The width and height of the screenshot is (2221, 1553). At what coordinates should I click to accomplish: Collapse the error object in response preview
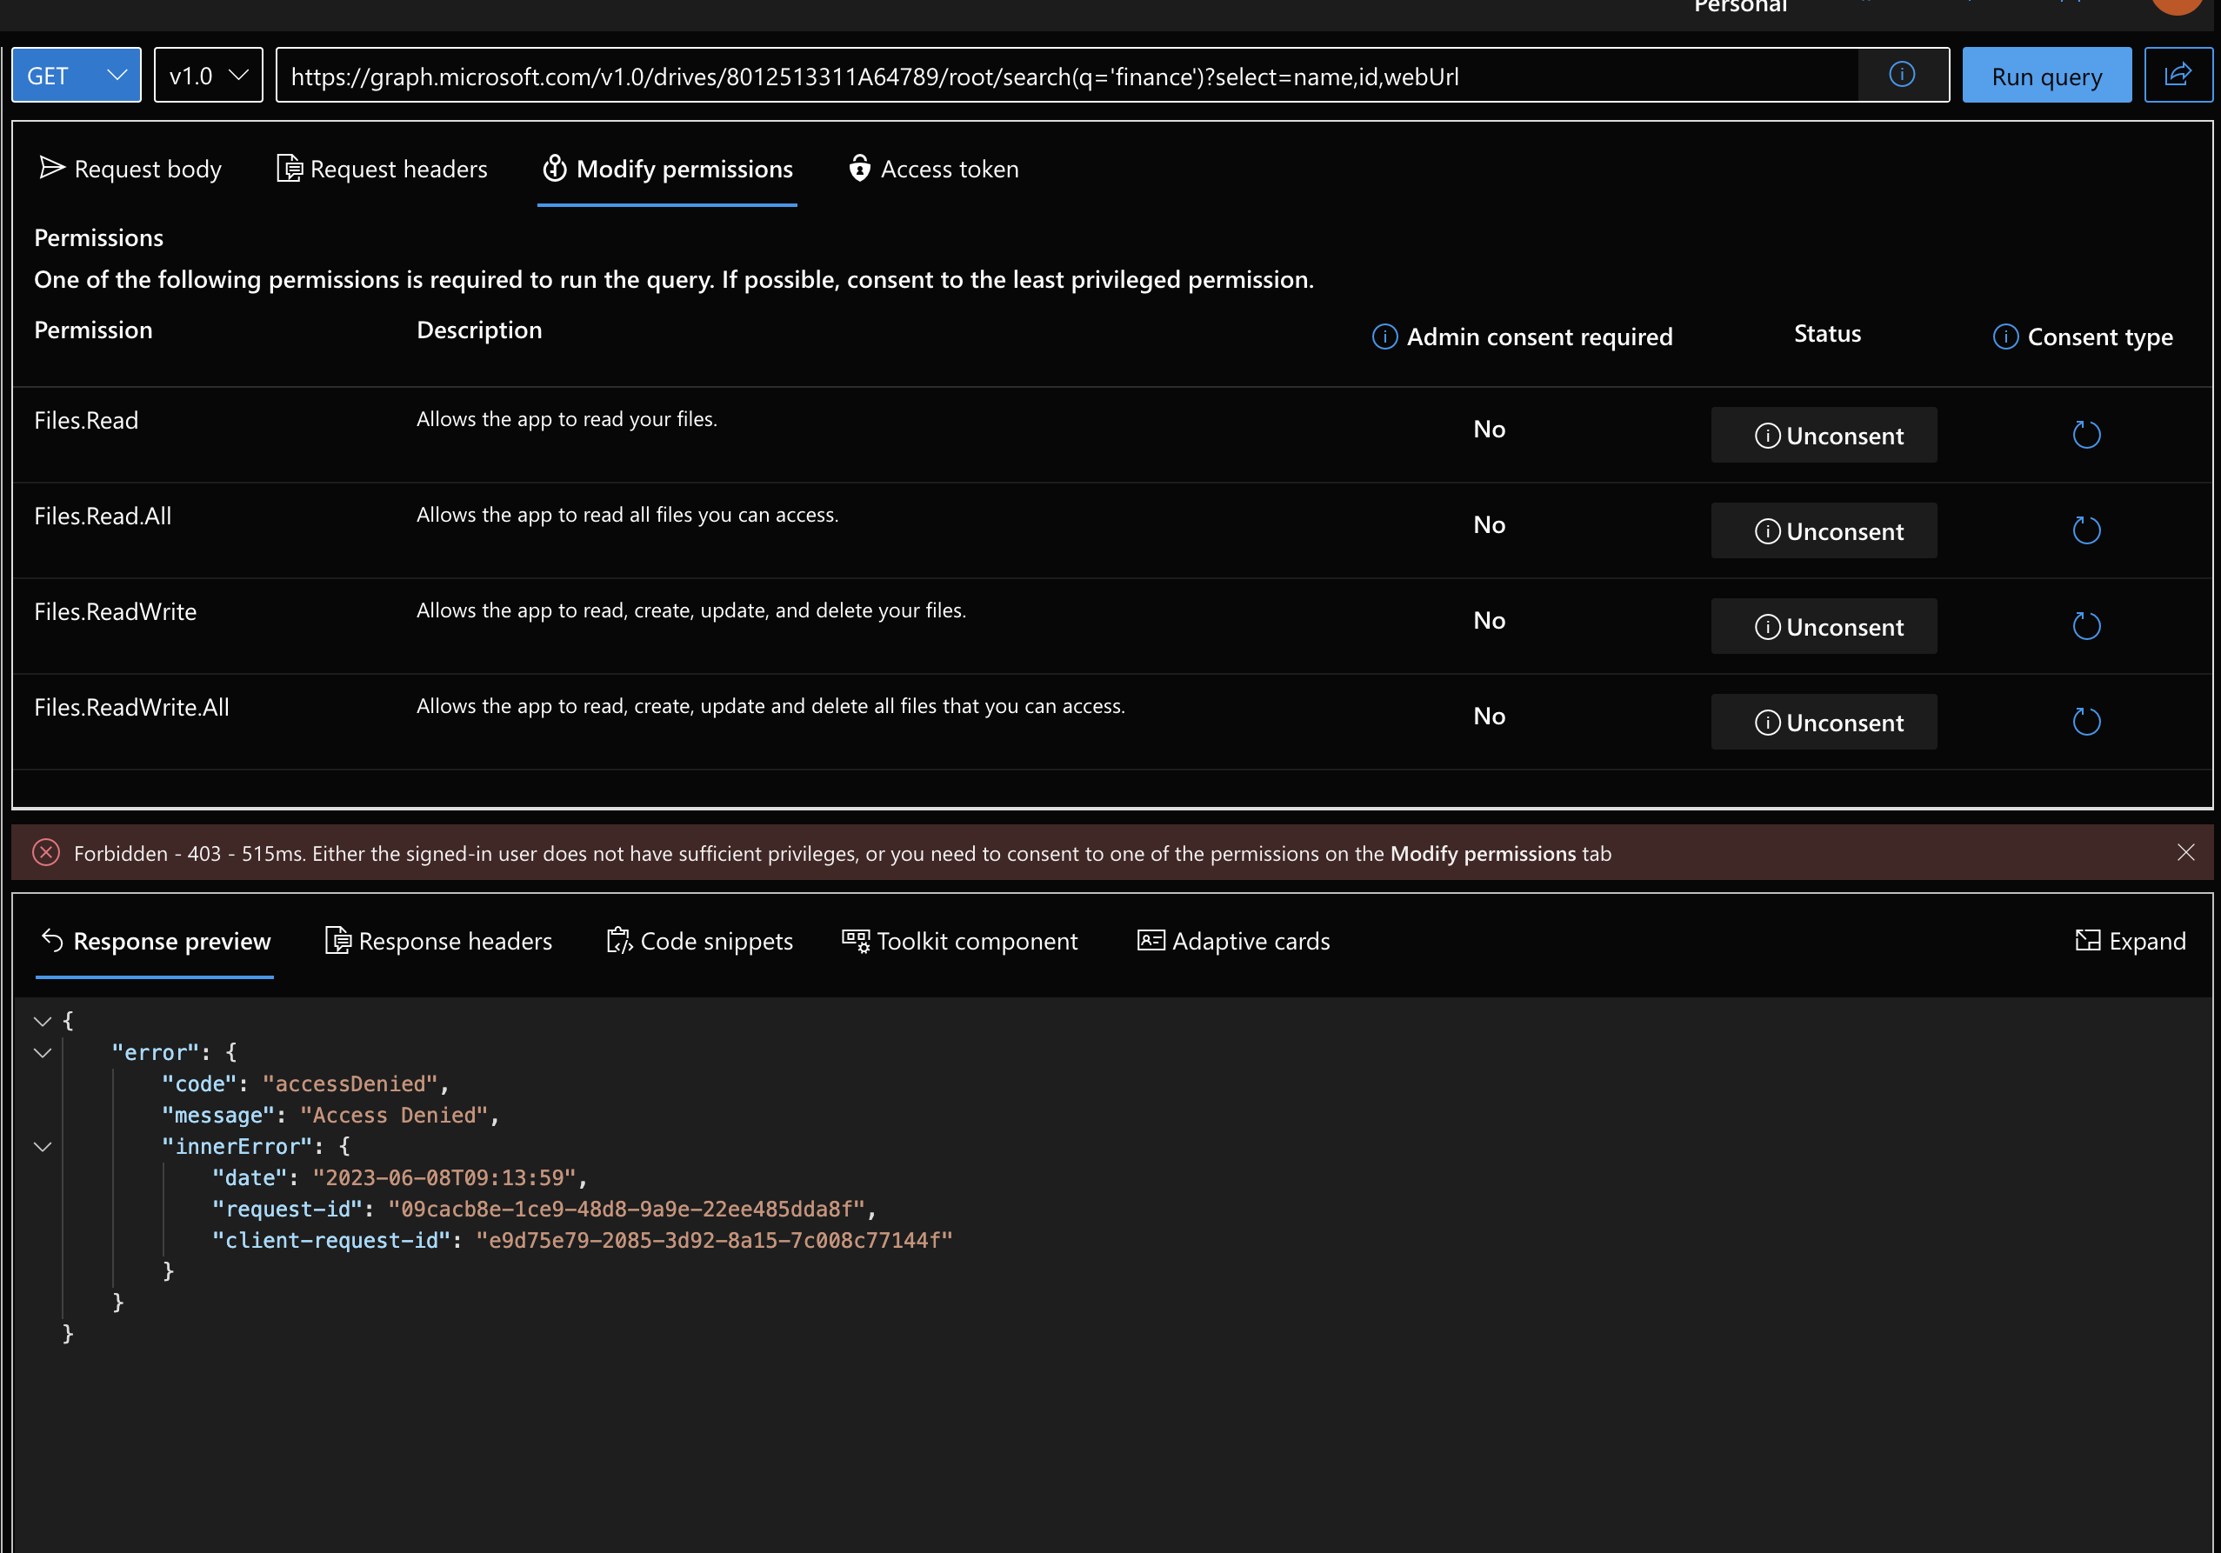point(42,1053)
